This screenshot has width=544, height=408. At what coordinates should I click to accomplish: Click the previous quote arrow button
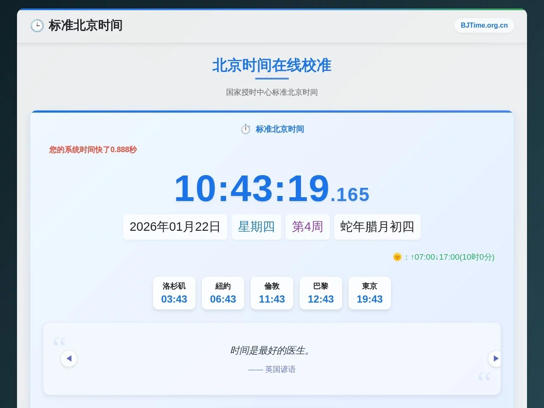(x=69, y=358)
